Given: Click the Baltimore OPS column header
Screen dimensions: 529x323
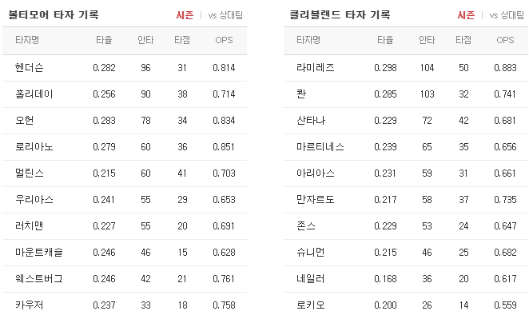Looking at the screenshot, I should click(224, 40).
